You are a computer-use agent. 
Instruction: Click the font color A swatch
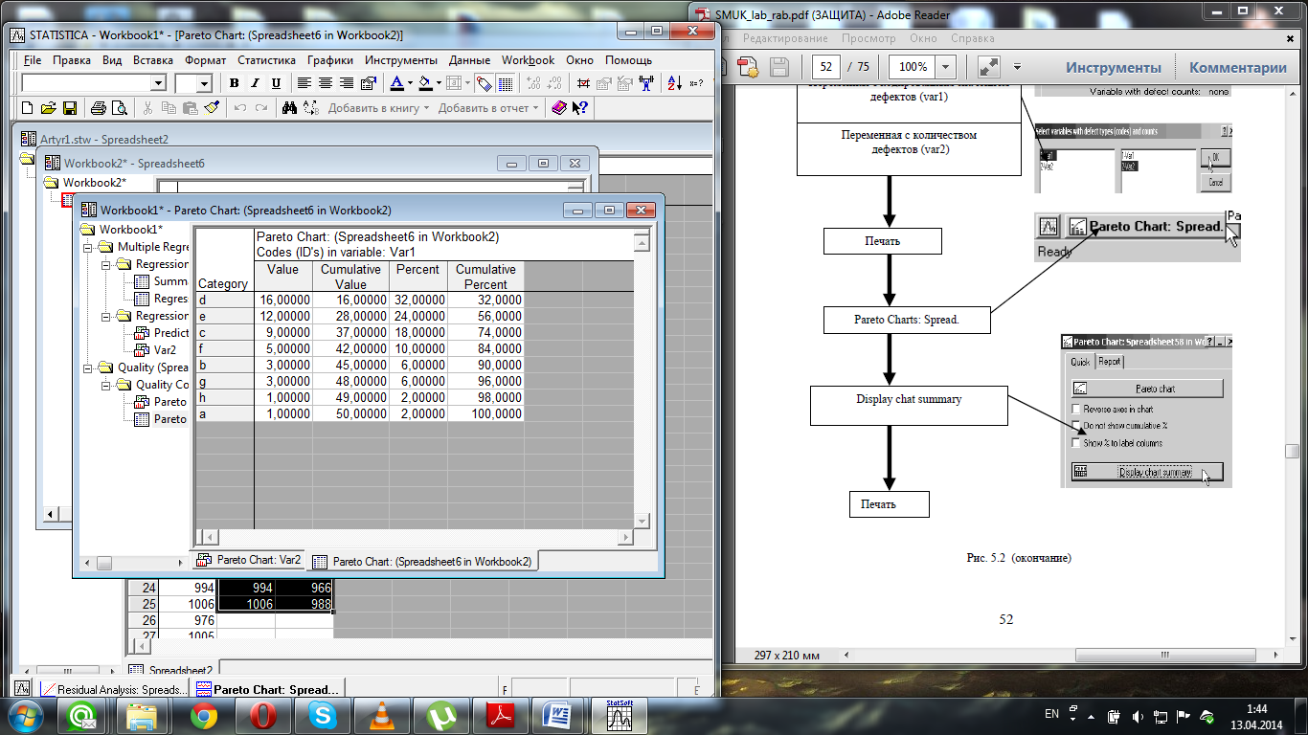(x=396, y=83)
